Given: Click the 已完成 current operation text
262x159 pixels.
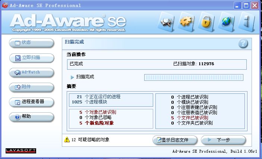Looking at the screenshot, I should 76,64.
